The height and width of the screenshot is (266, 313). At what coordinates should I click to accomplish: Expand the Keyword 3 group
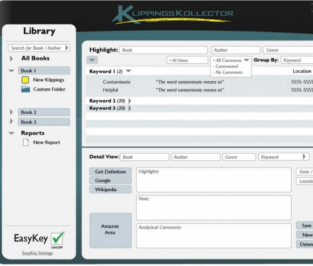point(130,108)
